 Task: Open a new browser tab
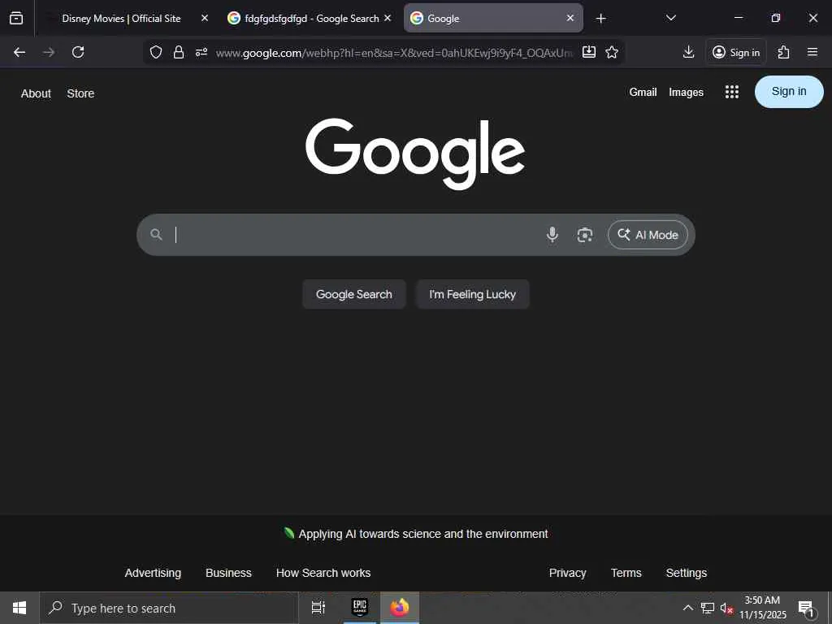[600, 19]
